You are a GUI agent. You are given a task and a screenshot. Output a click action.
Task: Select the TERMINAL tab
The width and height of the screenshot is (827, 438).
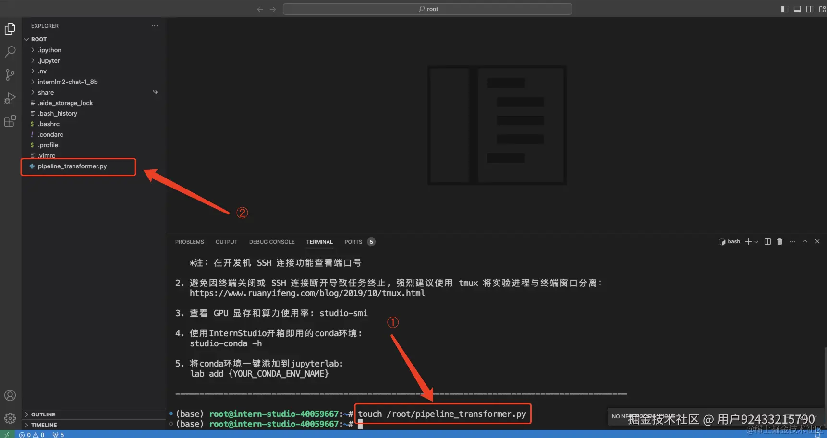point(319,242)
